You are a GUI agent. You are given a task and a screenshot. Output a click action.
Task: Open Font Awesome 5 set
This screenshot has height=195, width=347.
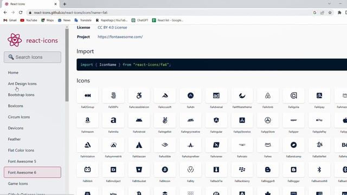click(22, 161)
